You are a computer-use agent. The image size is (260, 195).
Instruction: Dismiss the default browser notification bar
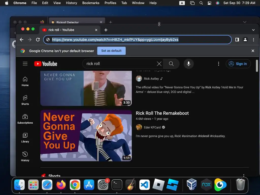(253, 51)
